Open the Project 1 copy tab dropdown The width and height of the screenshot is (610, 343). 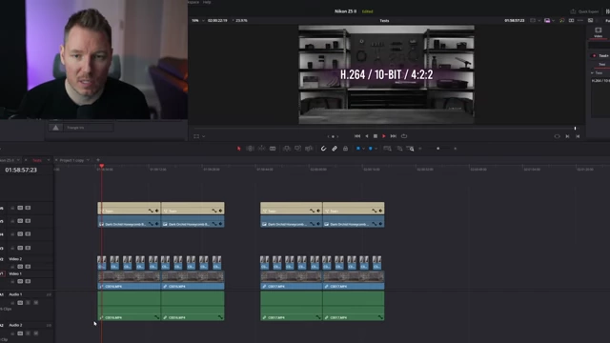(88, 160)
